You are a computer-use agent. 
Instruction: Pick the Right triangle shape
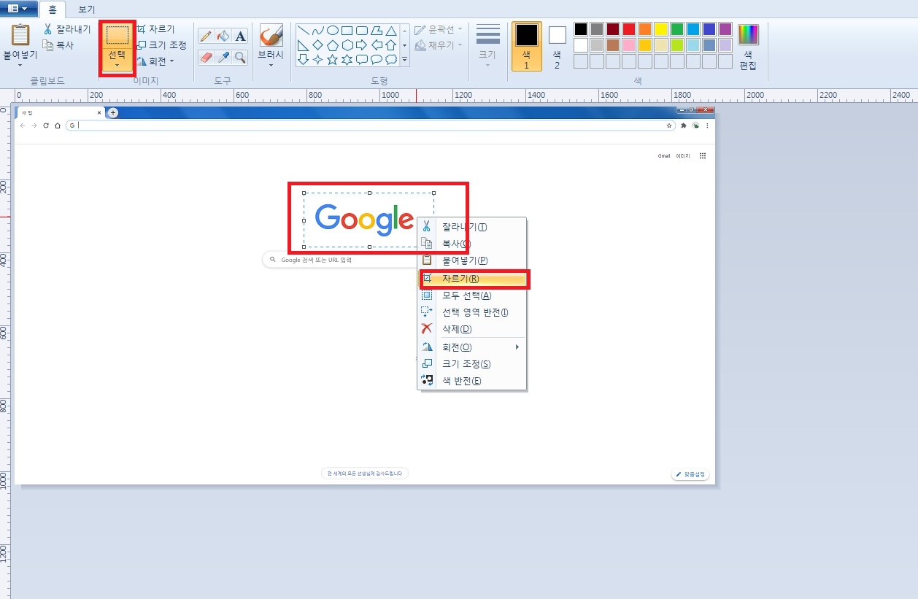(303, 45)
